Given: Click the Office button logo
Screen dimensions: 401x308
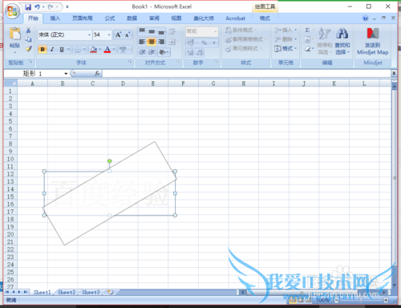Looking at the screenshot, I should point(12,11).
